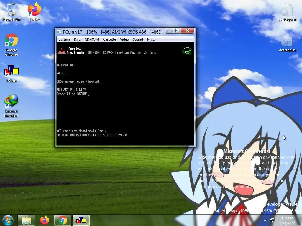Open the network status tray icon

click(272, 220)
